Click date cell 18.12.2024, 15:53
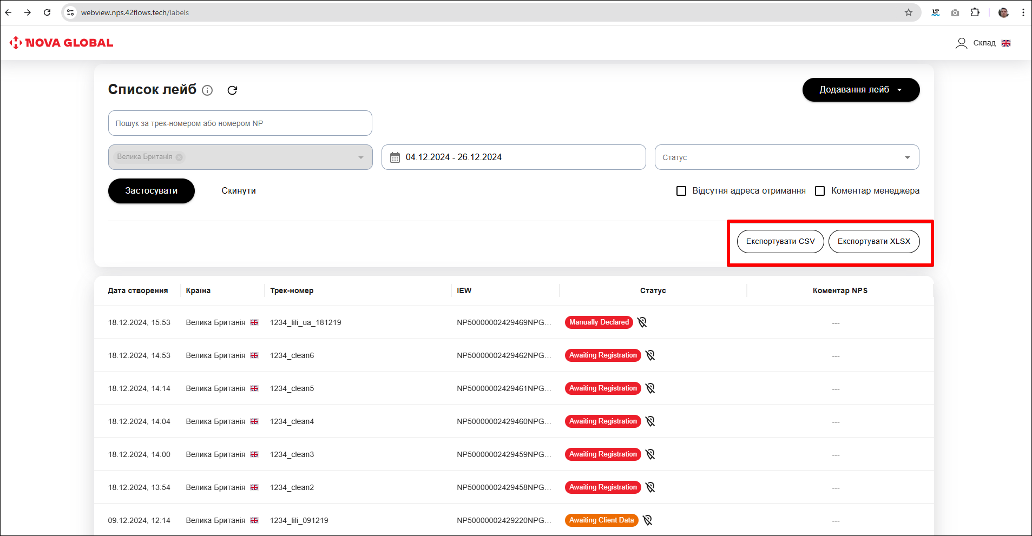This screenshot has height=536, width=1032. coord(139,322)
